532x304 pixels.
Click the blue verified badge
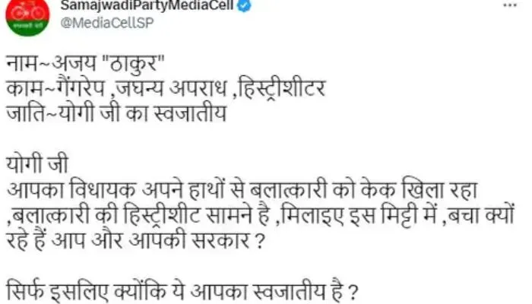(244, 5)
